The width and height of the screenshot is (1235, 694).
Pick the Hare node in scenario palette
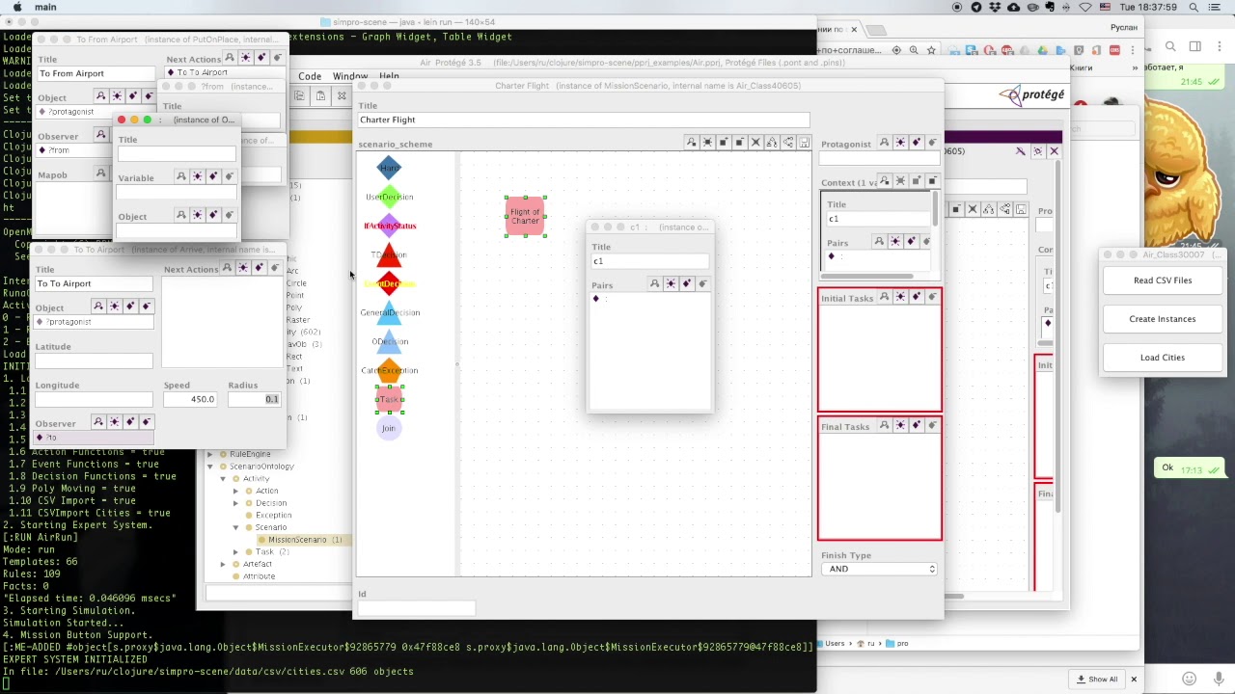(389, 168)
